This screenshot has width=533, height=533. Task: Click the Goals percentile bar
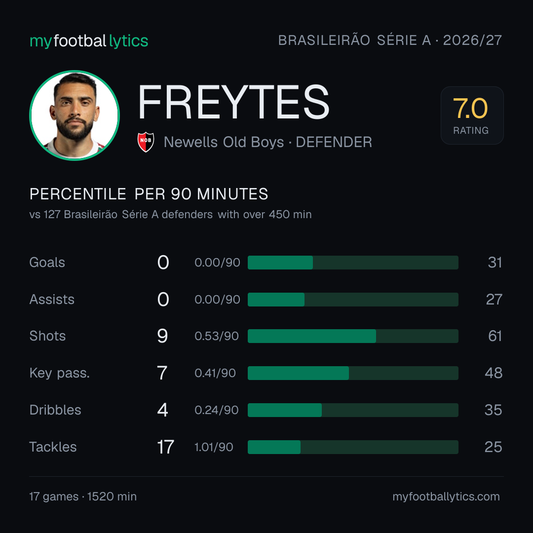(x=353, y=263)
